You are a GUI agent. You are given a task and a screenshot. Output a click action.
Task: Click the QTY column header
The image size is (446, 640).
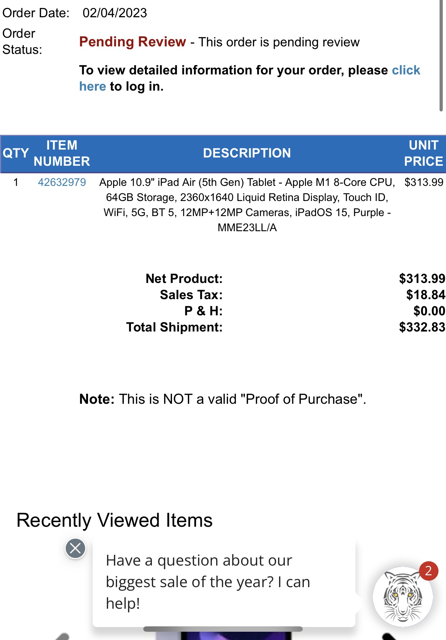tap(16, 153)
